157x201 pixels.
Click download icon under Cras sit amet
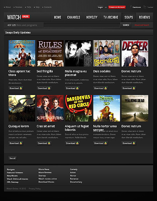pyautogui.click(x=49, y=143)
